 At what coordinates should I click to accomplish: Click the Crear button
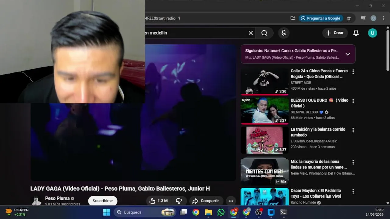tap(335, 33)
